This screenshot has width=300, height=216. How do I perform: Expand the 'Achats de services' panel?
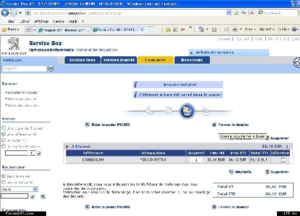point(229,52)
